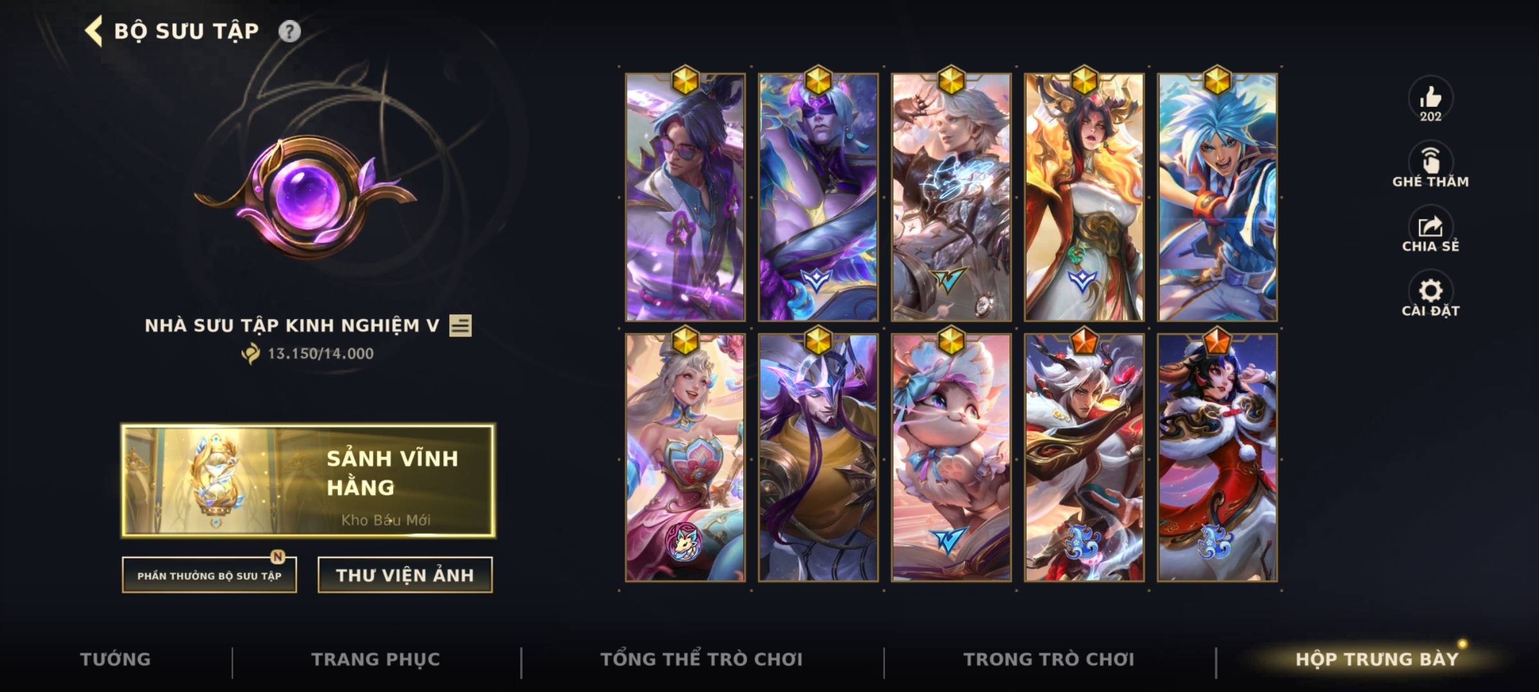
Task: Select the sunglasses purple-haired skin card
Action: click(685, 197)
